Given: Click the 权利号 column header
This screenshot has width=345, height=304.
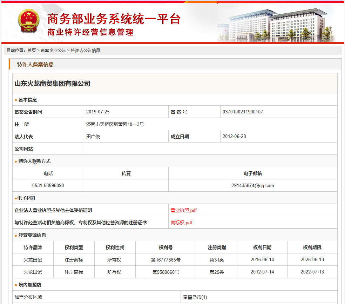Looking at the screenshot, I should [x=166, y=247].
